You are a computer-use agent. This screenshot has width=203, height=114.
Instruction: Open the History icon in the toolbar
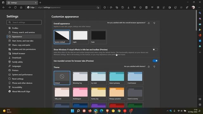pyautogui.click(x=123, y=7)
